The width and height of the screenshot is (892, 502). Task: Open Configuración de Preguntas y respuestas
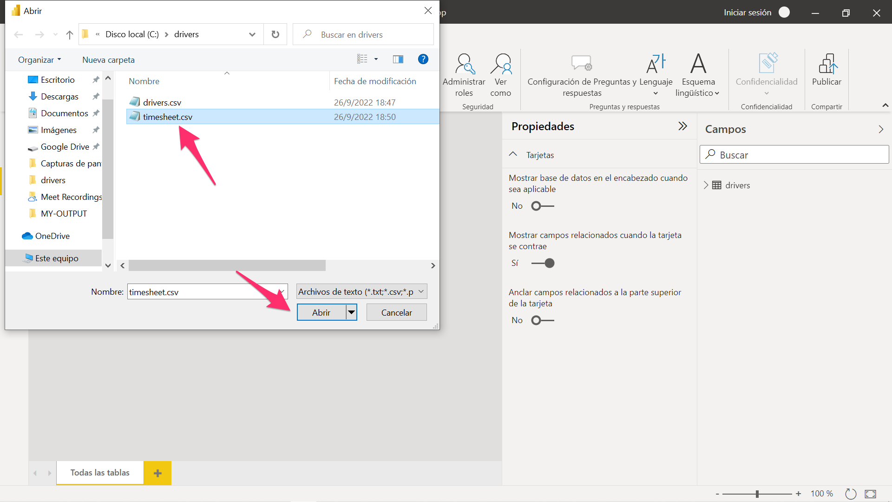pos(582,75)
